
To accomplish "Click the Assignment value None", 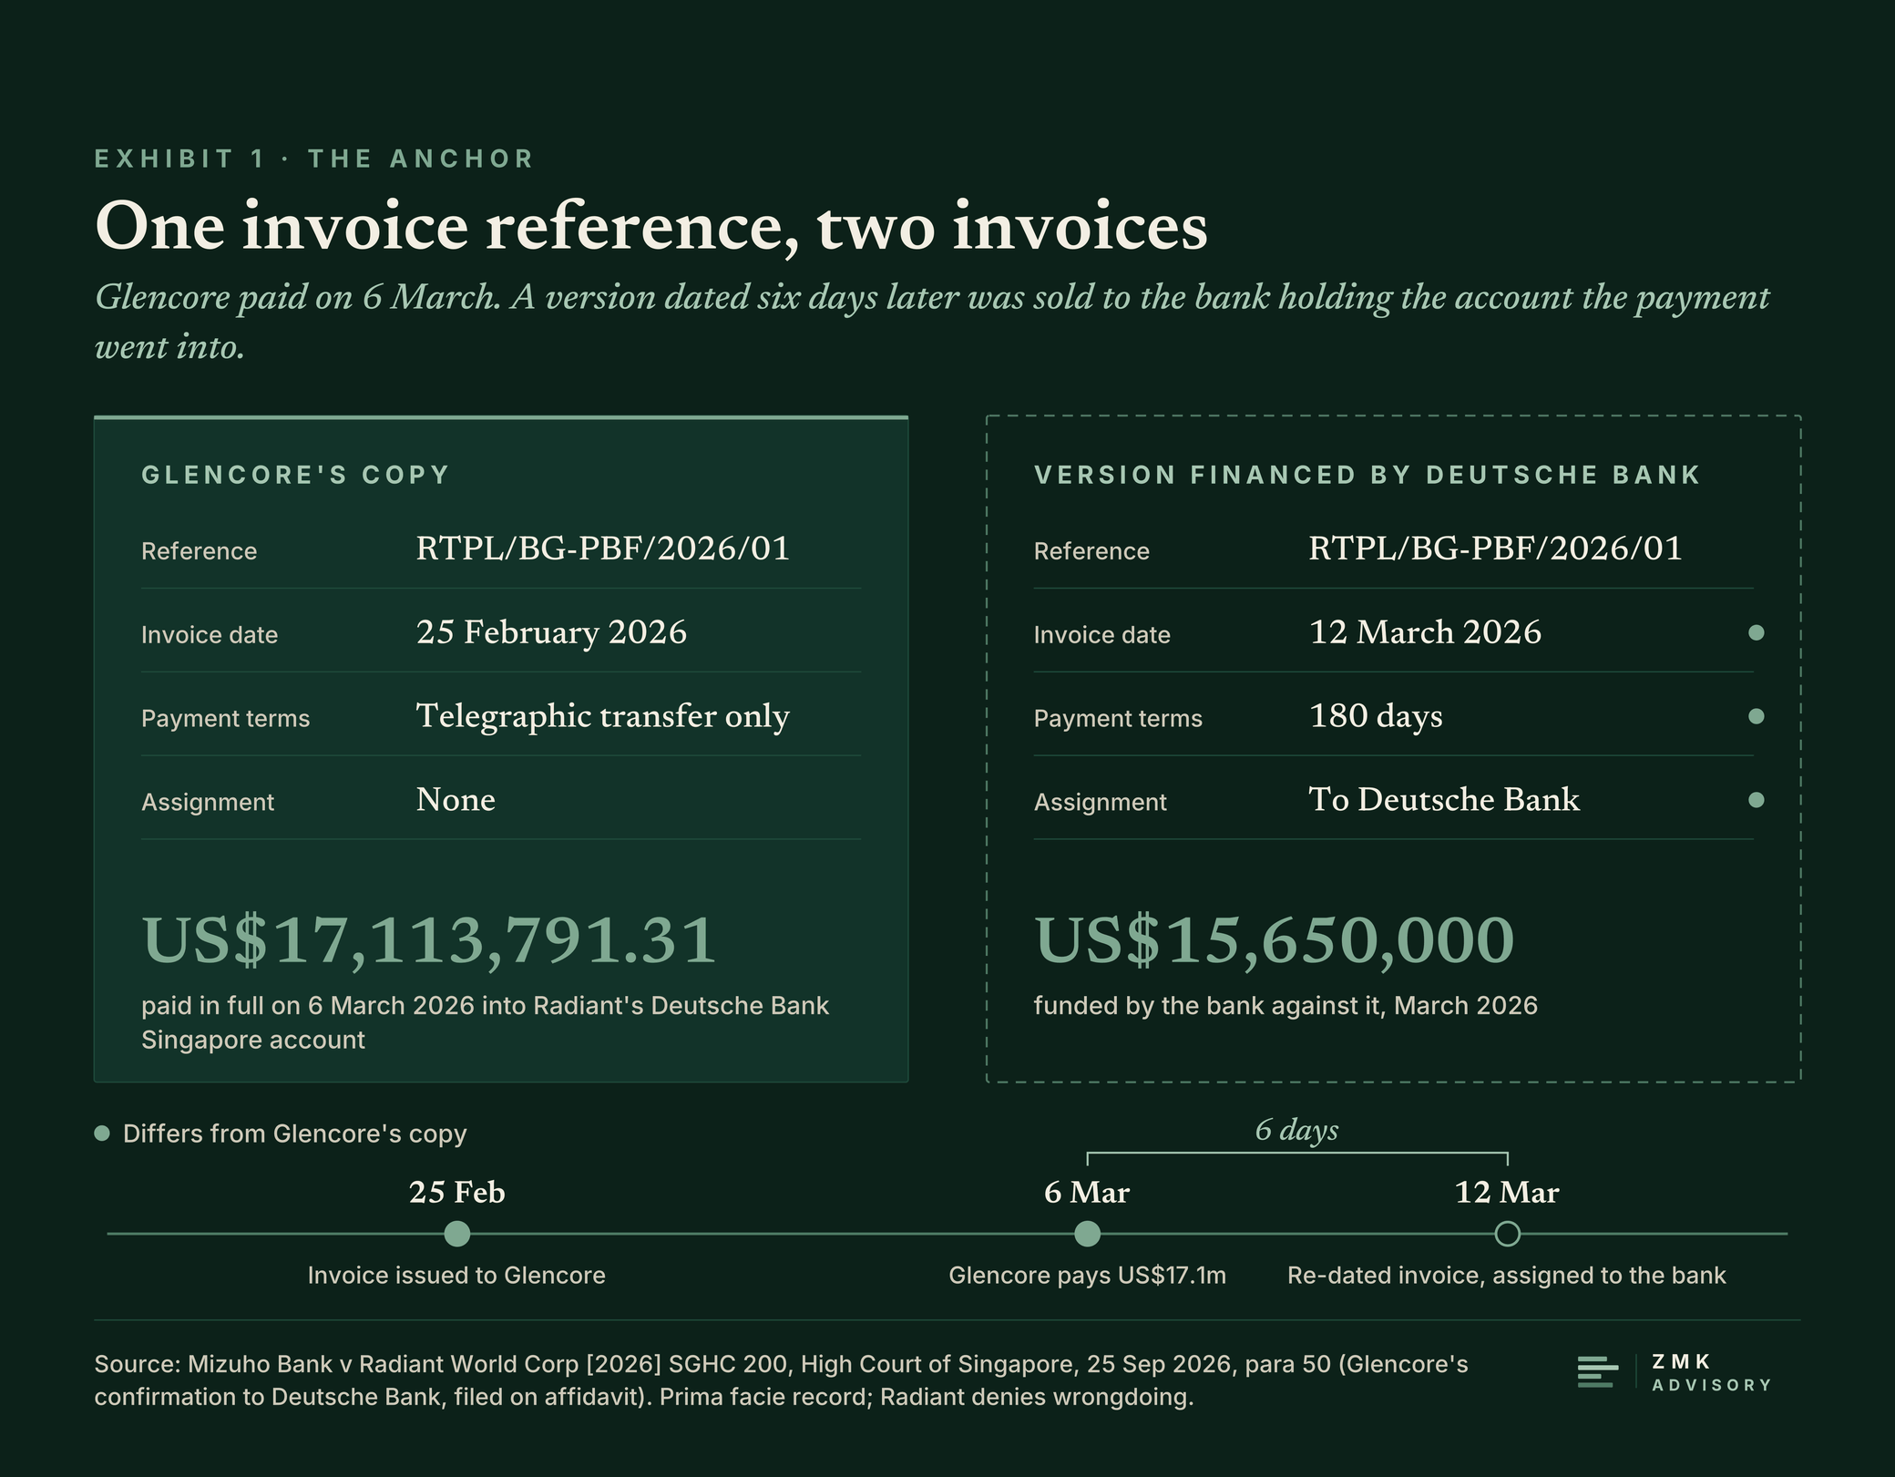I will point(456,800).
